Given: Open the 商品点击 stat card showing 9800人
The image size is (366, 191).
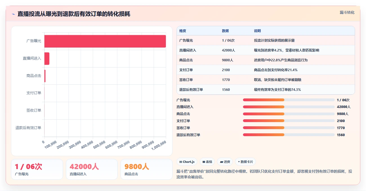Looking at the screenshot, I should coord(146,169).
